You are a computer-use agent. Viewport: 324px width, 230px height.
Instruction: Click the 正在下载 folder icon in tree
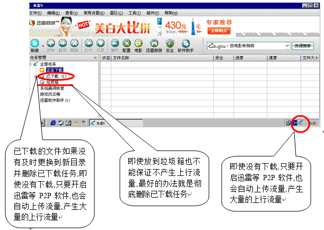coord(42,70)
